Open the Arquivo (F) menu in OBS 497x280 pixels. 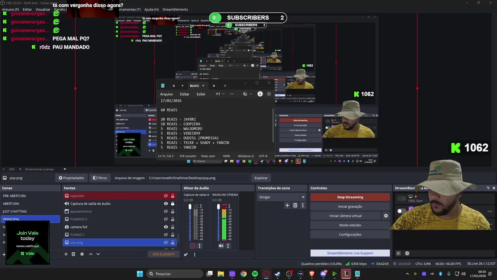coord(10,9)
